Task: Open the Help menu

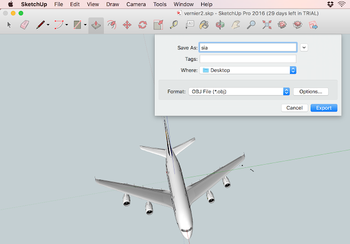Action: pyautogui.click(x=207, y=4)
